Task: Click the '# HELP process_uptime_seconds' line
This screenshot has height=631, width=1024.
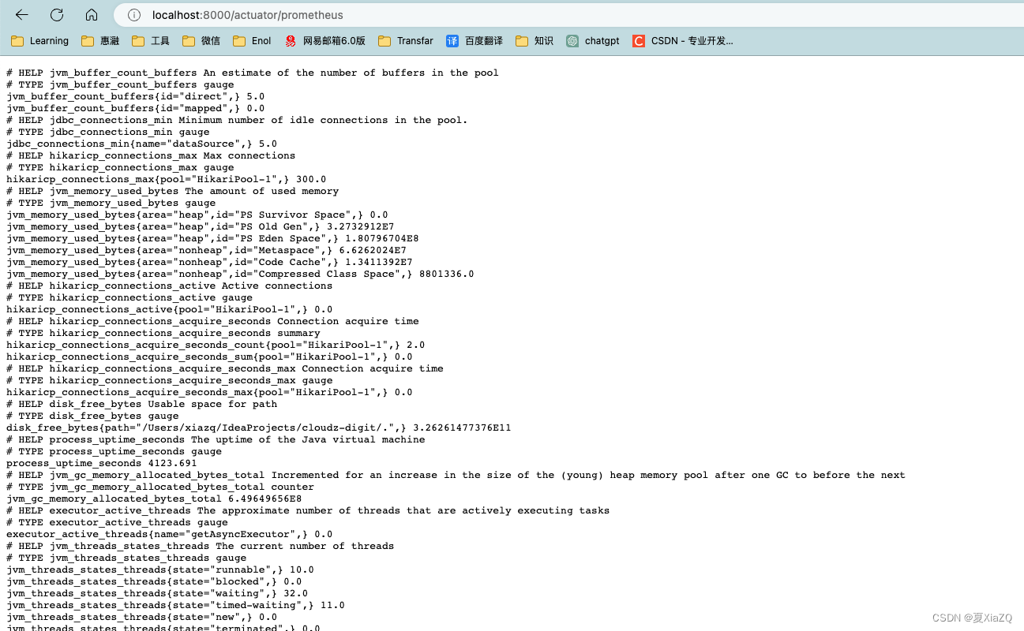Action: pos(216,439)
